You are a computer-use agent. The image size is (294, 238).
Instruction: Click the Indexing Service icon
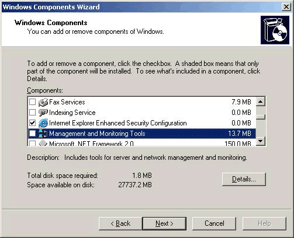(x=43, y=113)
